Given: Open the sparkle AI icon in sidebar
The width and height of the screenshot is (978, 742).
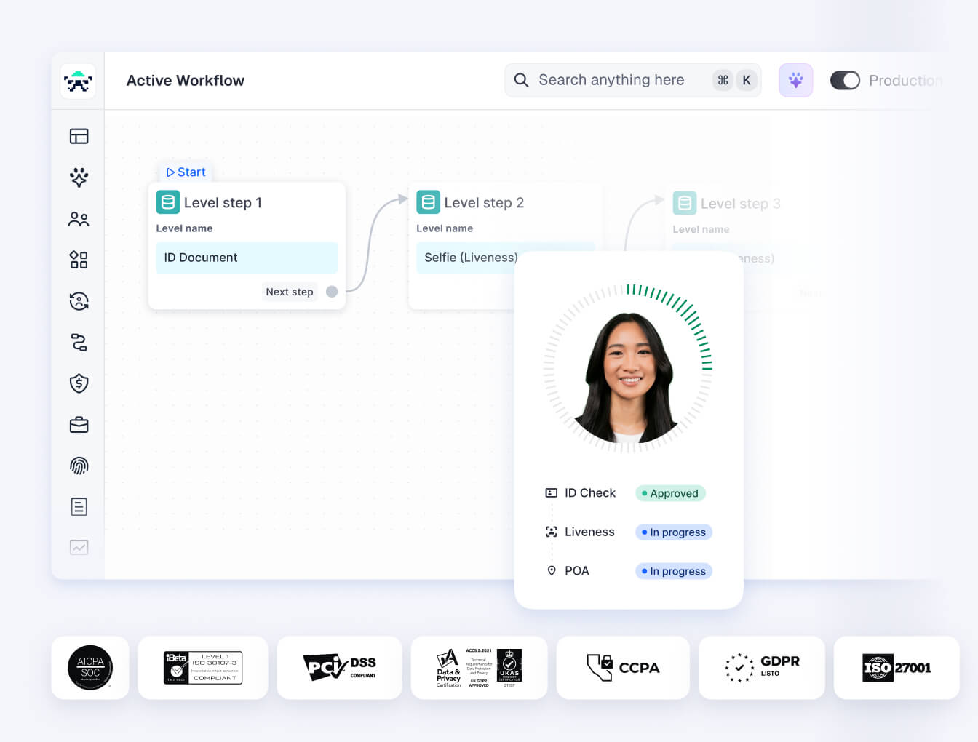Looking at the screenshot, I should click(79, 177).
